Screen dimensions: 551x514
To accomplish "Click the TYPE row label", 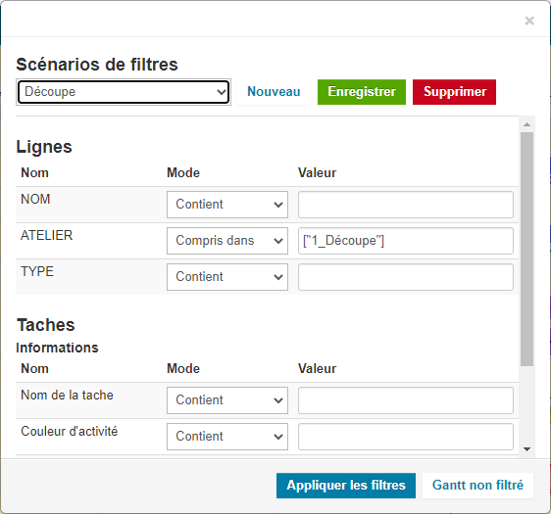I will [37, 271].
